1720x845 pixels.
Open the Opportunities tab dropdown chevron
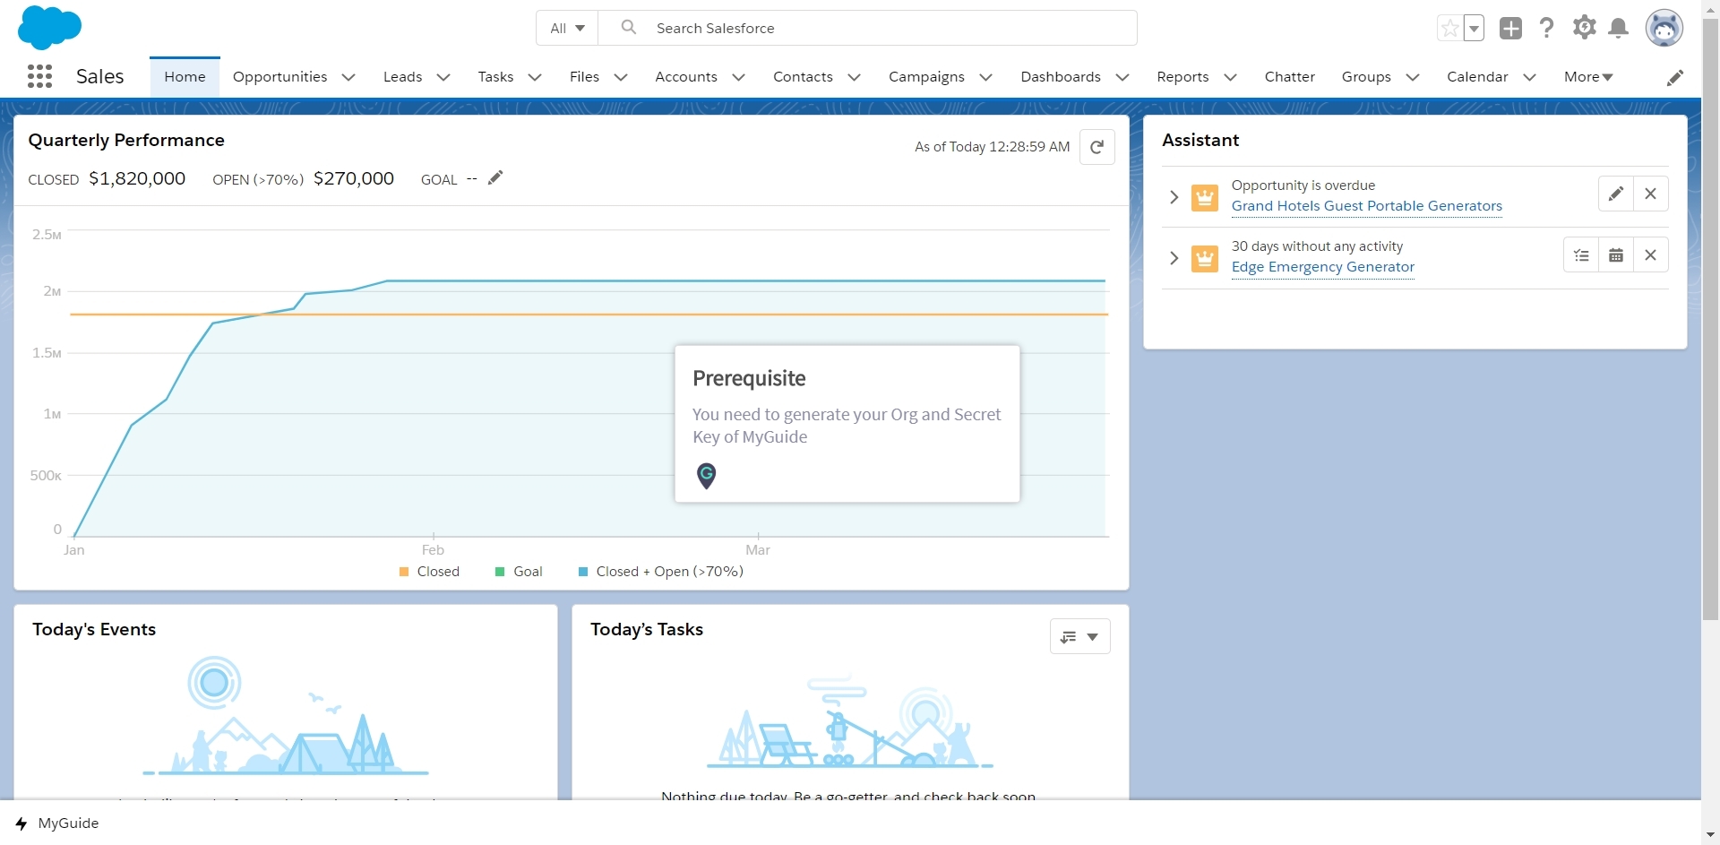click(x=348, y=77)
